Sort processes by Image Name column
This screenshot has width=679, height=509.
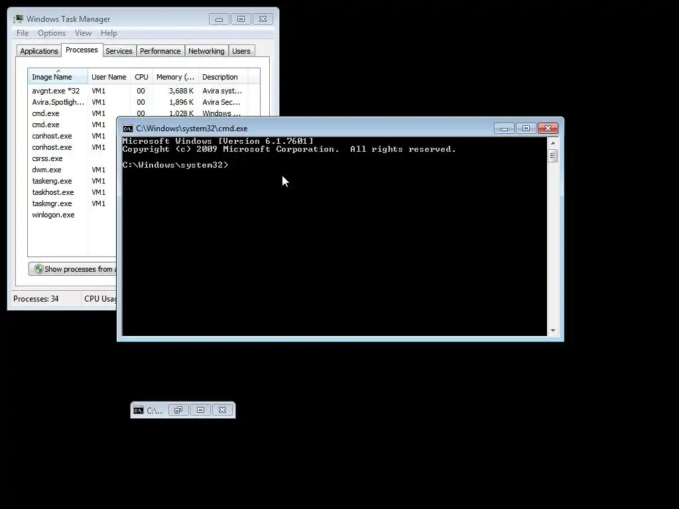(x=58, y=77)
